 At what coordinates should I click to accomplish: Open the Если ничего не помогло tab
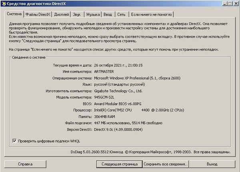[151, 14]
